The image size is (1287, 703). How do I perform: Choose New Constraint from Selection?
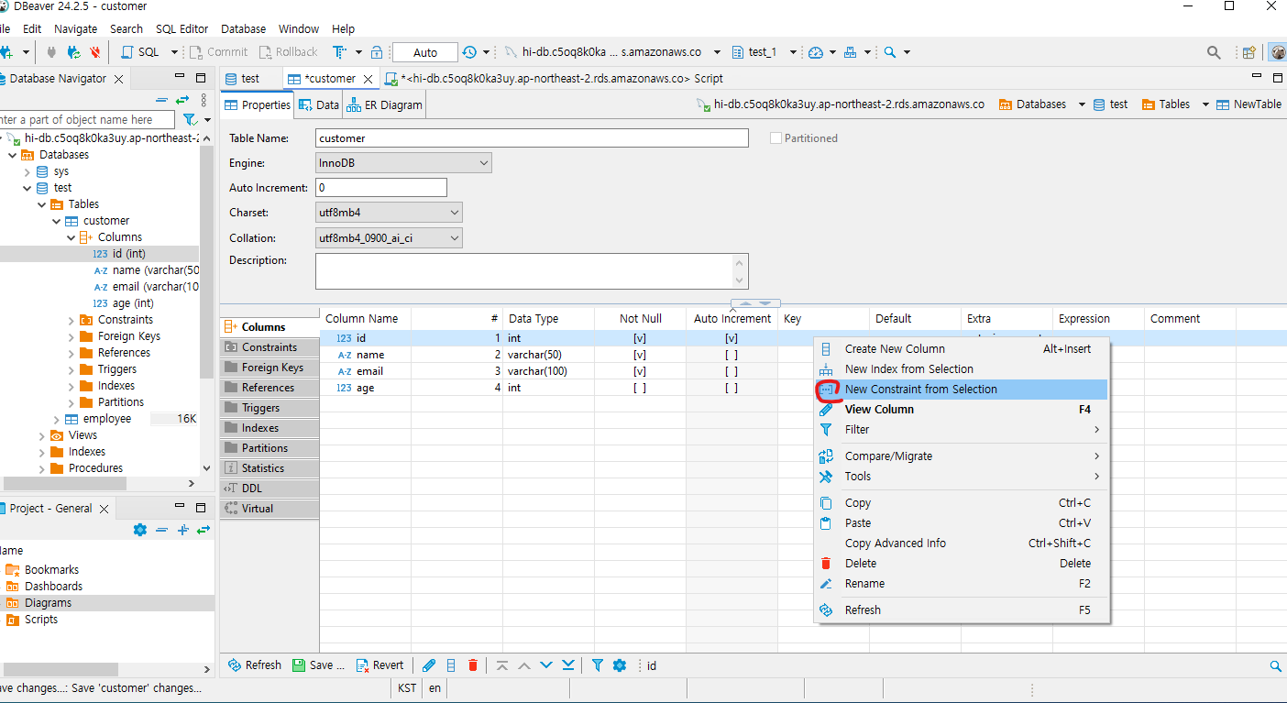click(x=962, y=390)
